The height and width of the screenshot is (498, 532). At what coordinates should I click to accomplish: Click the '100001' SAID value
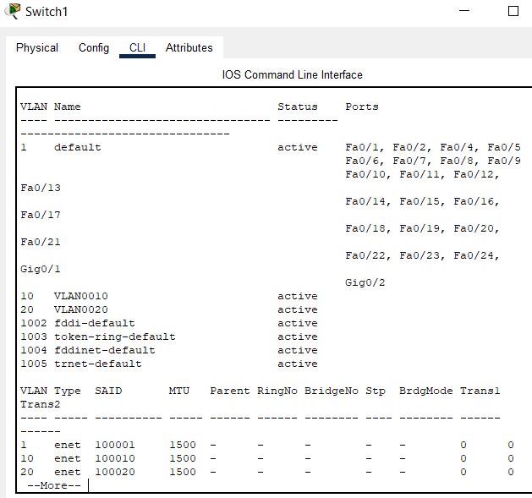(x=115, y=445)
